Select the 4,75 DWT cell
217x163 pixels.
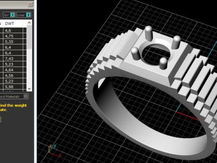tap(13, 36)
